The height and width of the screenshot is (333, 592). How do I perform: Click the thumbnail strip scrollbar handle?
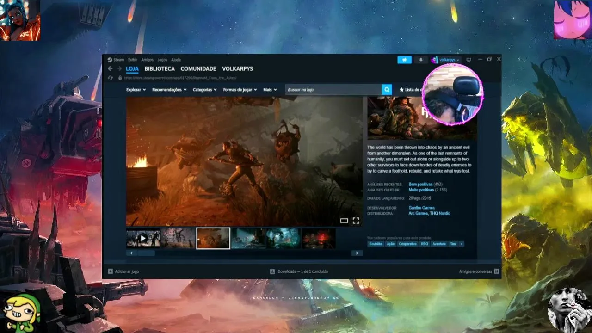click(x=146, y=253)
